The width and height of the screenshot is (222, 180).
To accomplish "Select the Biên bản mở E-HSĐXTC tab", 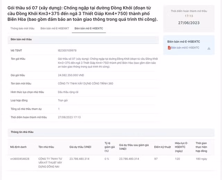I will tap(88, 28).
